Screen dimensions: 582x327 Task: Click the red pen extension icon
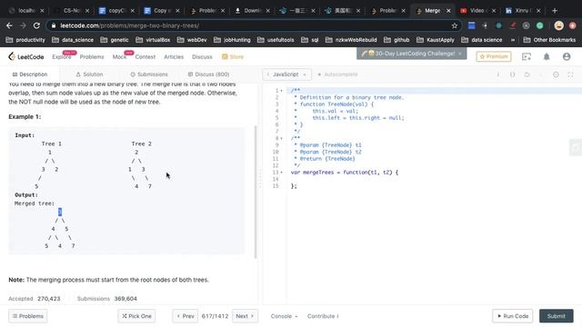[x=513, y=25]
